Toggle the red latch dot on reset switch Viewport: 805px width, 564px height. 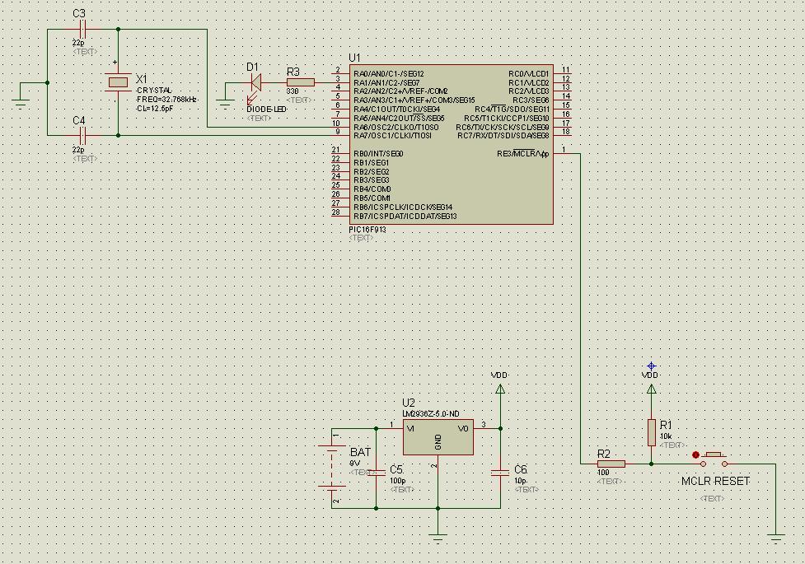[x=696, y=454]
